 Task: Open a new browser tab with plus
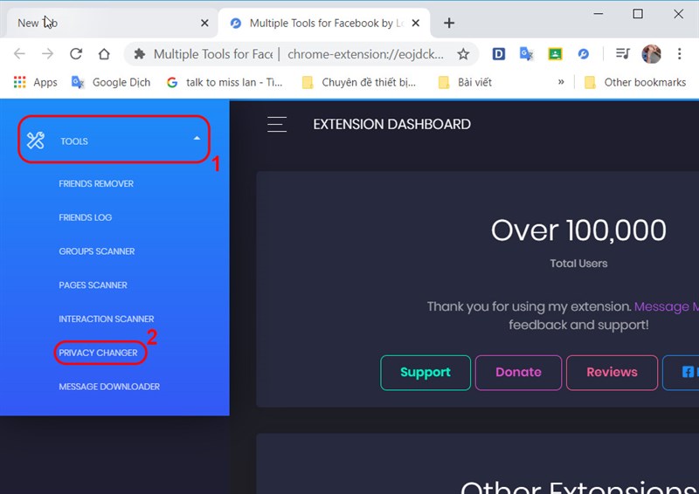point(449,23)
